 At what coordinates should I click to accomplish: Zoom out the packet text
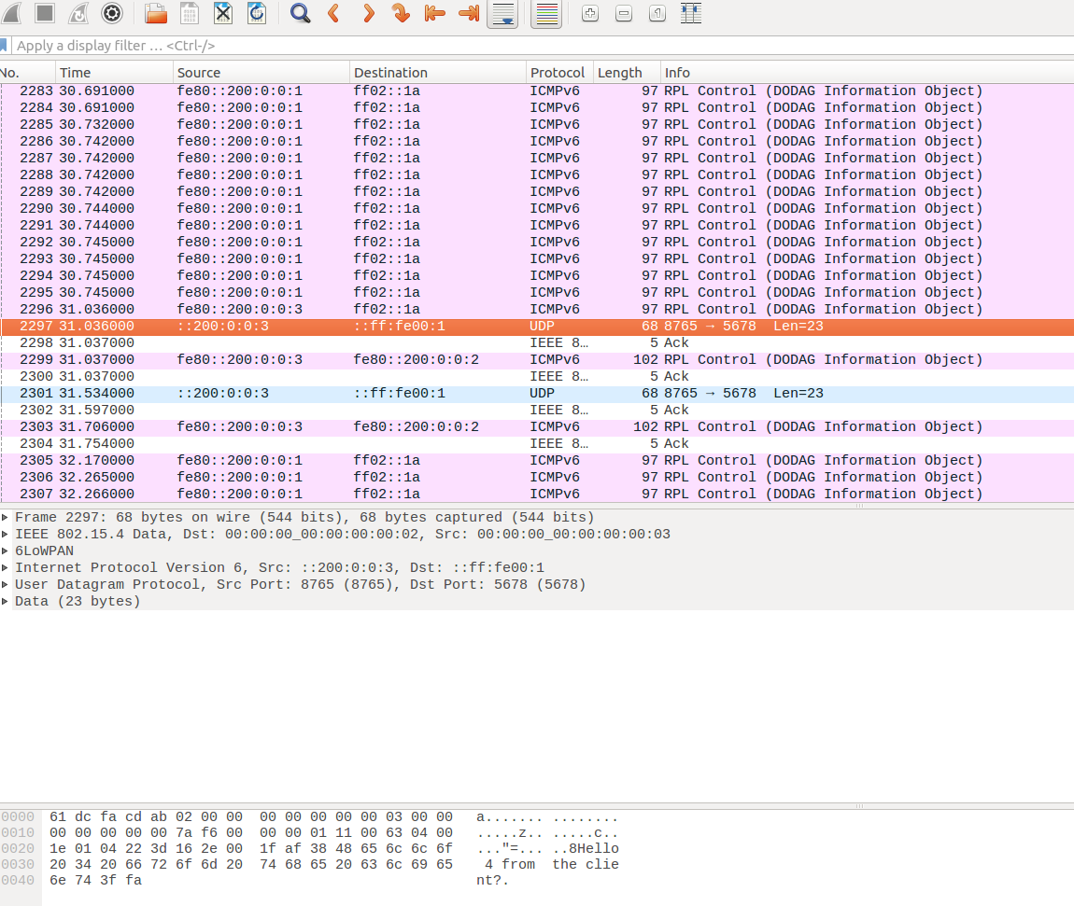pyautogui.click(x=623, y=12)
